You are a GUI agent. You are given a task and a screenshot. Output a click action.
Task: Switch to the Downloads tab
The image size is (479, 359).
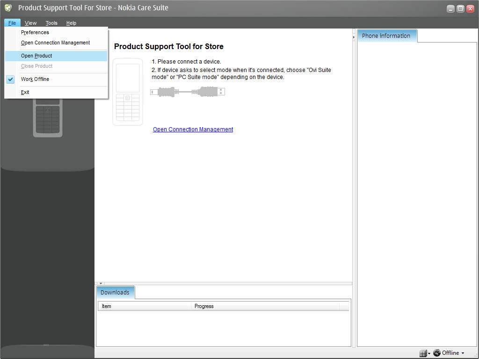coord(115,293)
